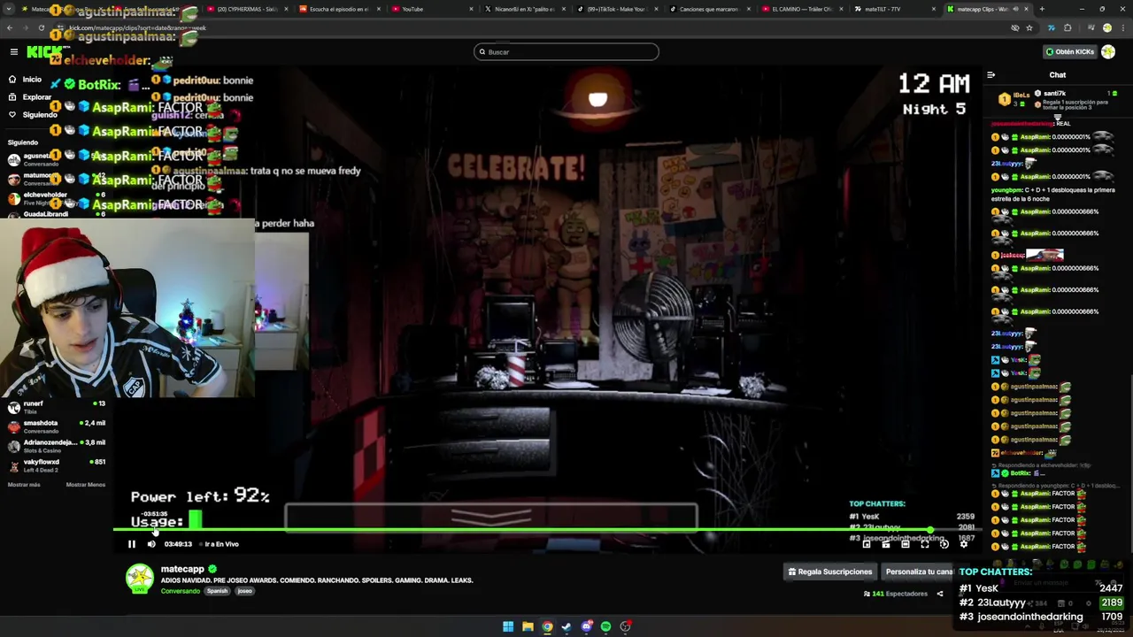Open vakyflowxd channel in sidebar
Viewport: 1133px width, 637px height.
click(x=57, y=465)
